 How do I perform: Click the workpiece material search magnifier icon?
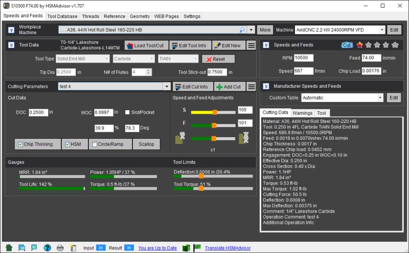(242, 30)
